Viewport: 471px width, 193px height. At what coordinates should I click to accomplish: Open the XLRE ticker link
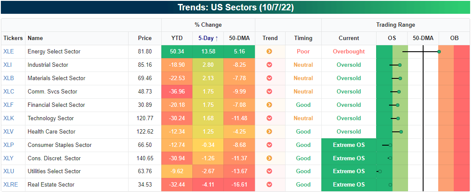click(x=10, y=185)
